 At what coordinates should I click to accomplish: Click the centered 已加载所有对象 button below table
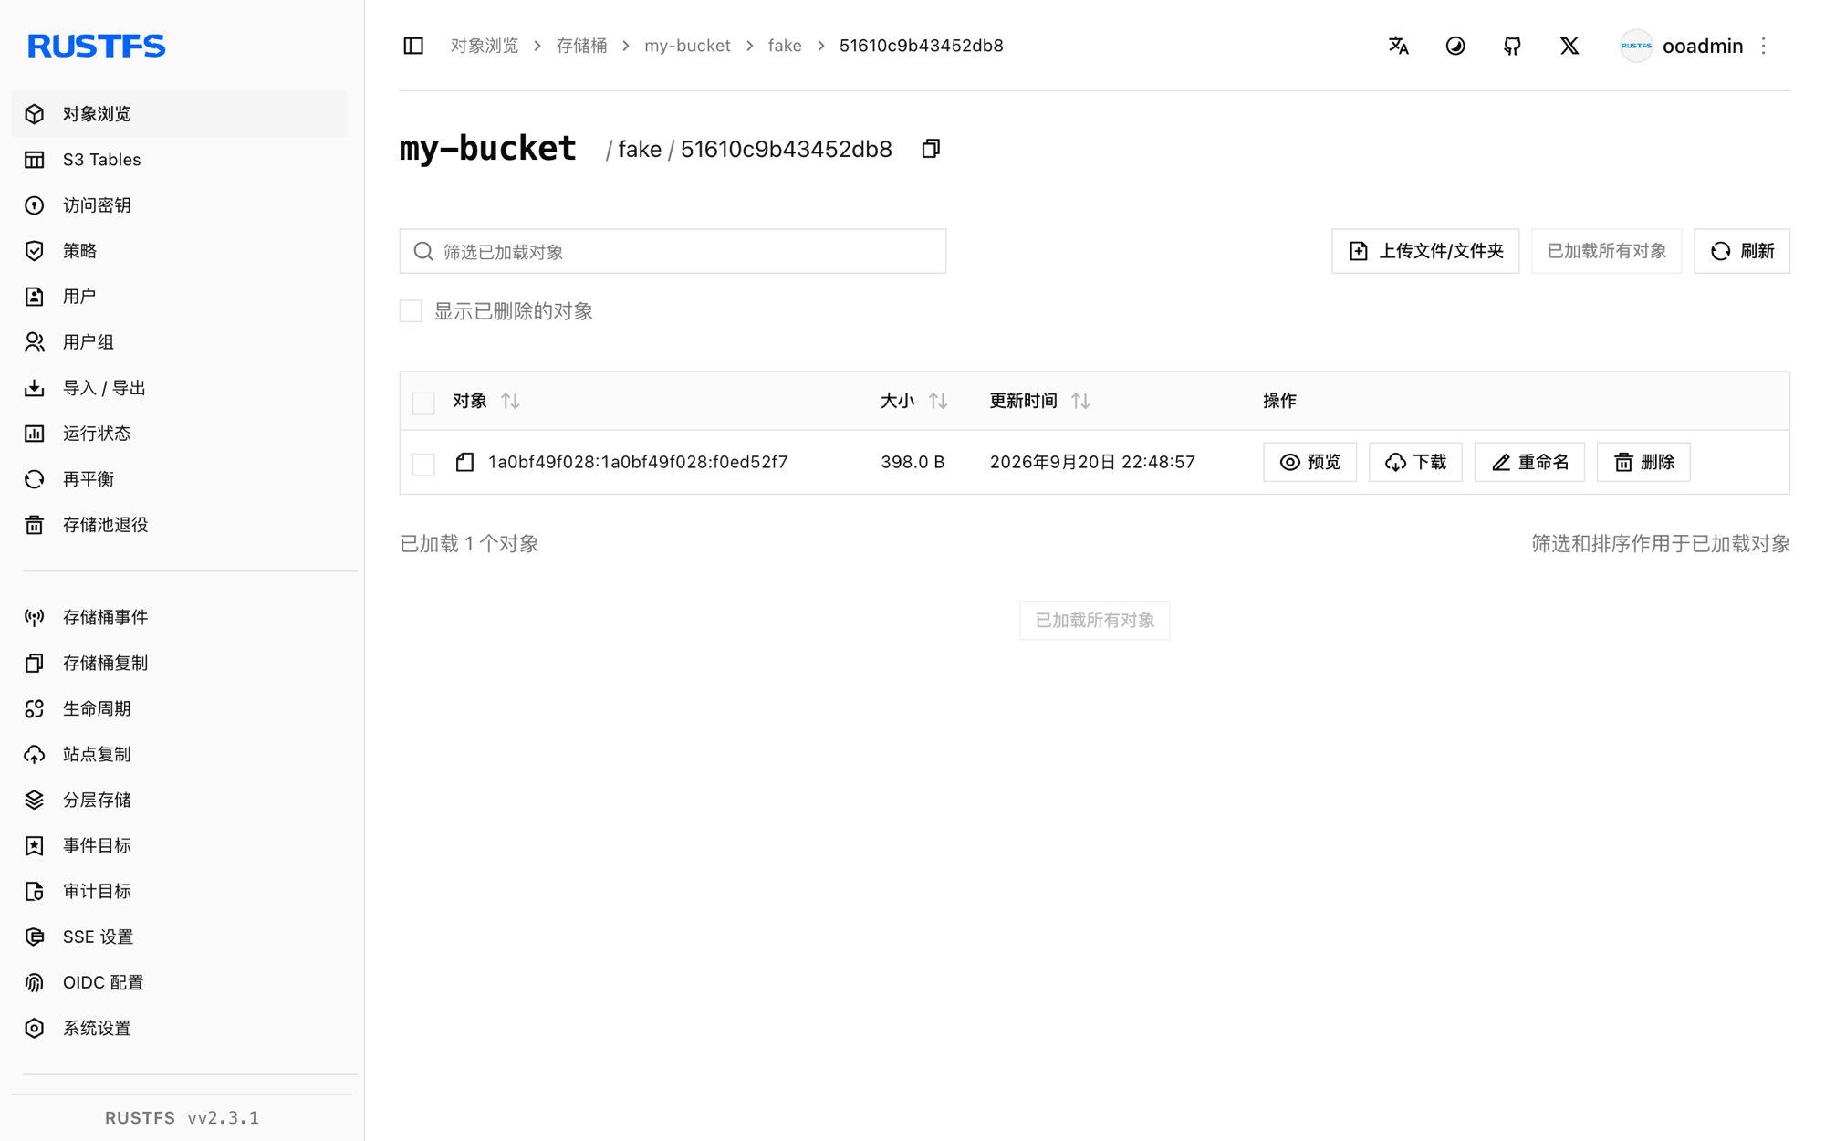[x=1095, y=621]
